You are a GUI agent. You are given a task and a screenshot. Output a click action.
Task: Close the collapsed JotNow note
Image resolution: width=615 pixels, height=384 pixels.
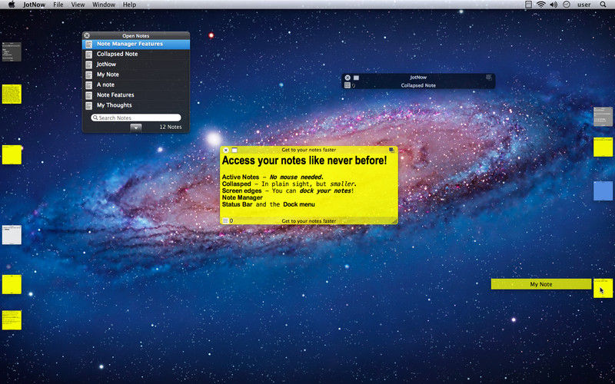point(347,78)
